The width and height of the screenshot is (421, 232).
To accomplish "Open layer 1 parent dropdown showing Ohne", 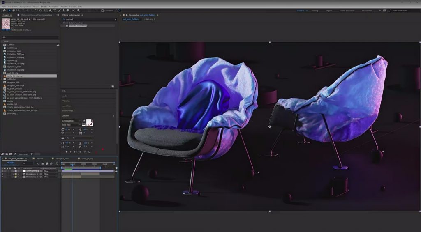I will (50, 171).
